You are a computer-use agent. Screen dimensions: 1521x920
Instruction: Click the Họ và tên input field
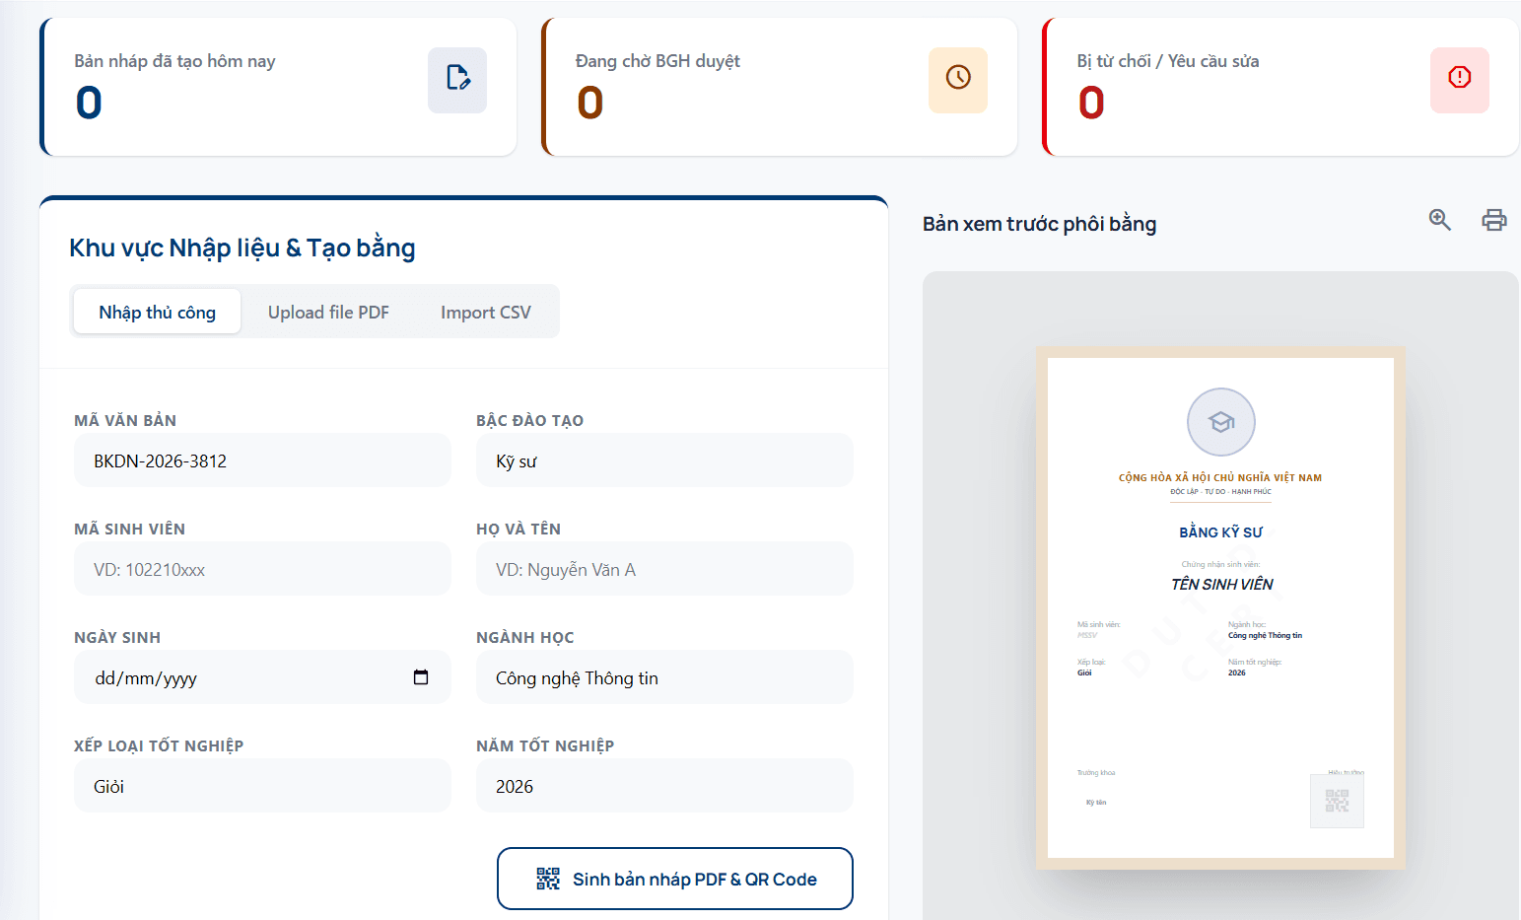(x=664, y=569)
